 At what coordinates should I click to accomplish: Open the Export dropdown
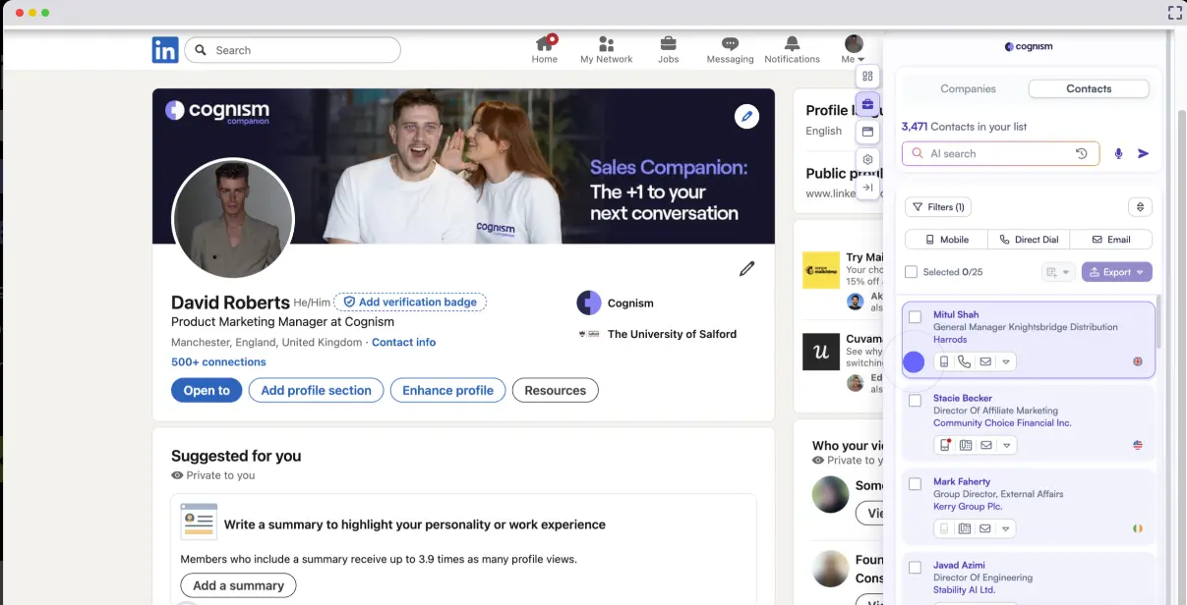[1116, 272]
